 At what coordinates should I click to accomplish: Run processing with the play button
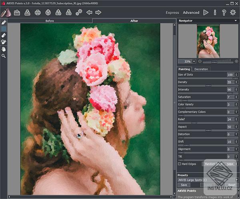[x=206, y=12]
